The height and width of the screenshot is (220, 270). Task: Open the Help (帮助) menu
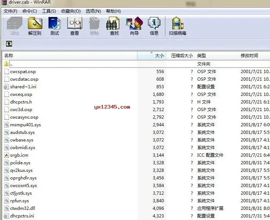coord(113,11)
